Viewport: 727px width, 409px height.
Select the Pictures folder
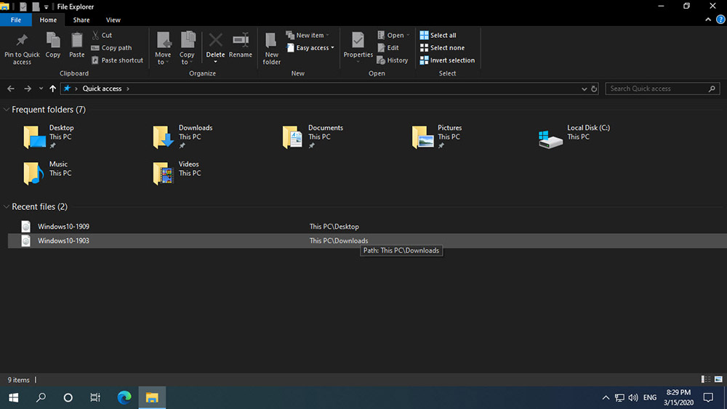coord(437,137)
